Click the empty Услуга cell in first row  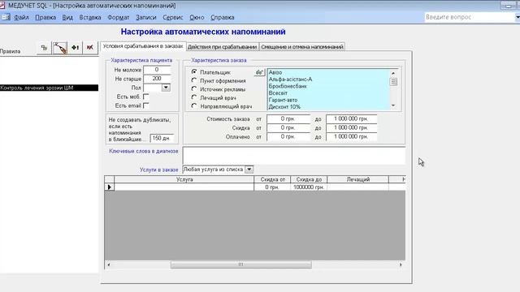[184, 187]
